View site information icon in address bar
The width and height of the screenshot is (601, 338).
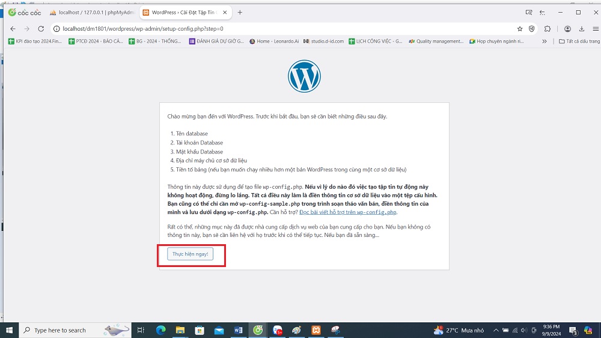pos(56,29)
